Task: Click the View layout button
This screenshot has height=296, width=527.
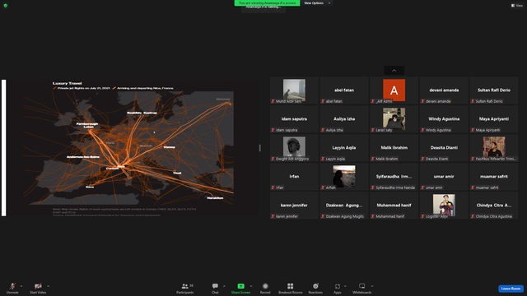Action: [517, 6]
